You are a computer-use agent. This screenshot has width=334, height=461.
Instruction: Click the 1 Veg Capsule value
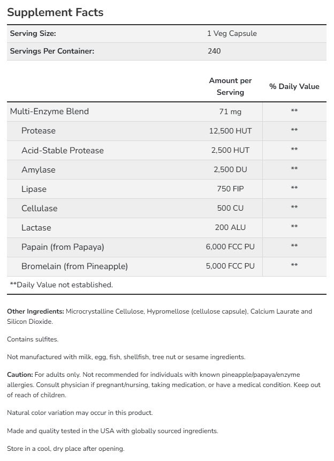pyautogui.click(x=232, y=33)
